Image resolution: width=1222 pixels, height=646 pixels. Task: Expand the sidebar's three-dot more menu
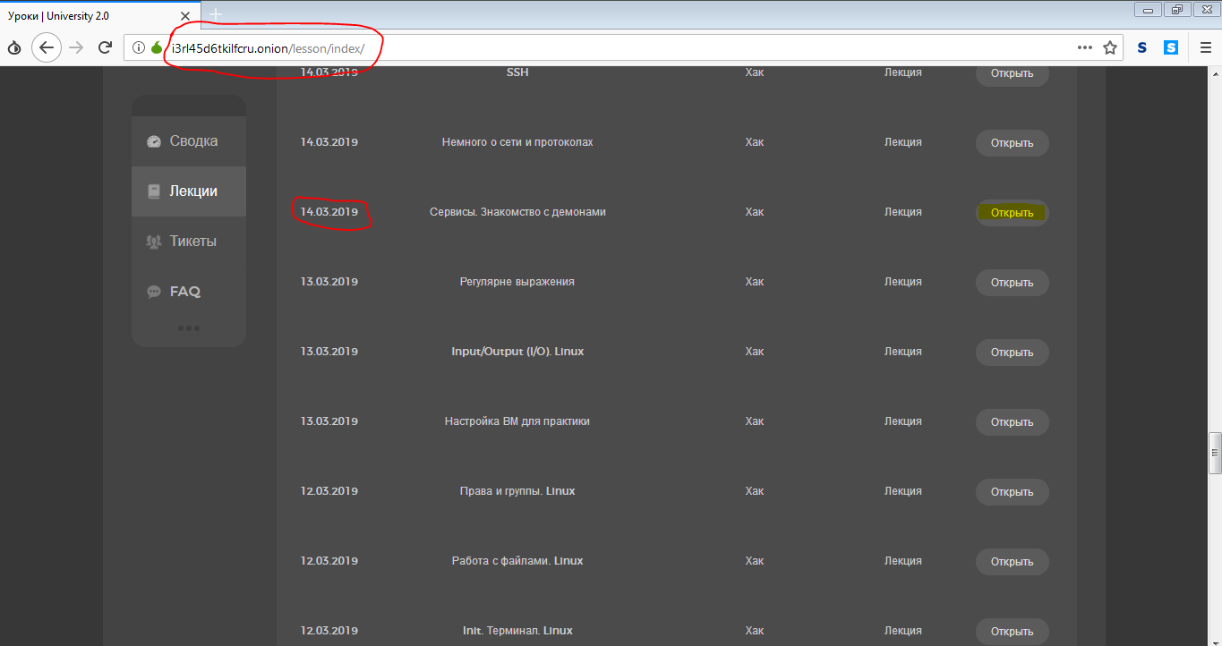click(x=188, y=328)
